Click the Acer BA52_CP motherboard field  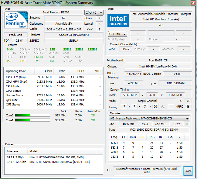pos(158,60)
